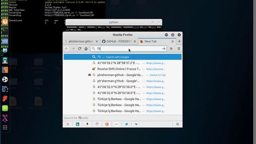Launch the red X icon in dock
Viewport: 256px width, 144px height.
coord(5,118)
